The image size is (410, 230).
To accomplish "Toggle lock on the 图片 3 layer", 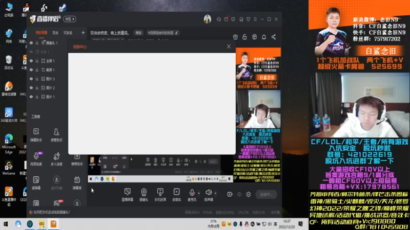I will pyautogui.click(x=37, y=79).
